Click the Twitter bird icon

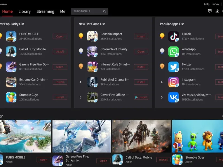(x=173, y=67)
